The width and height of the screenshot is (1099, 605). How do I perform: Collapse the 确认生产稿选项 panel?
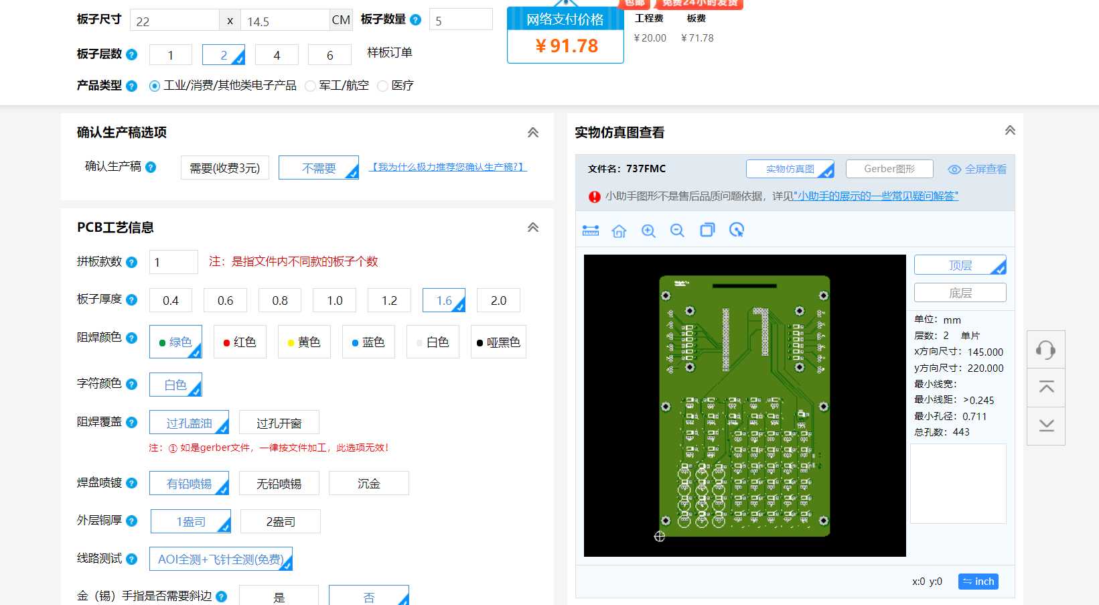pyautogui.click(x=532, y=132)
